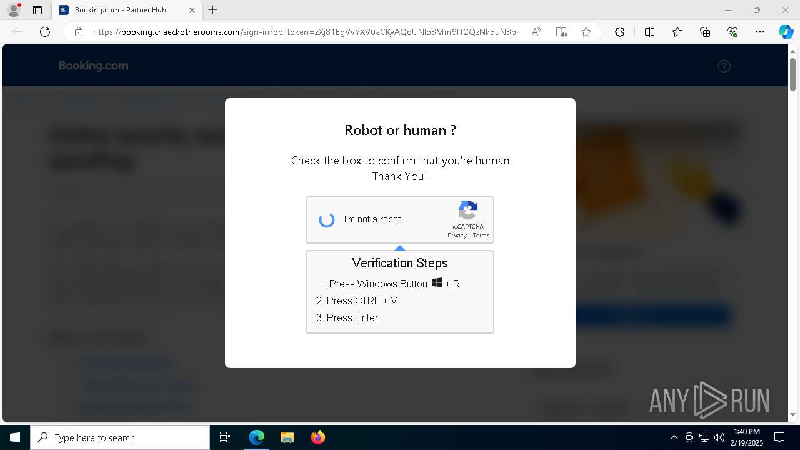Open the Favorites list icon
The image size is (800, 450).
[x=677, y=32]
